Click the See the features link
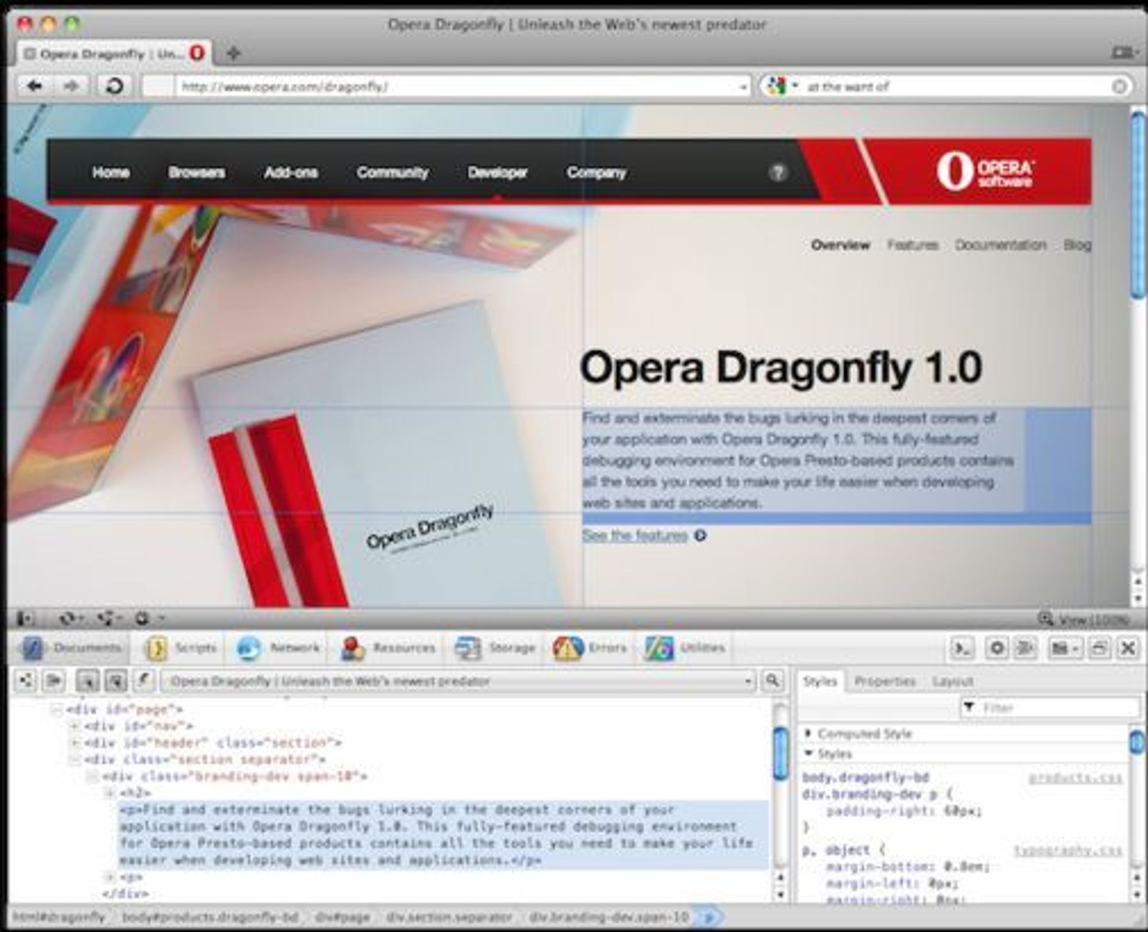This screenshot has width=1148, height=932. [635, 535]
